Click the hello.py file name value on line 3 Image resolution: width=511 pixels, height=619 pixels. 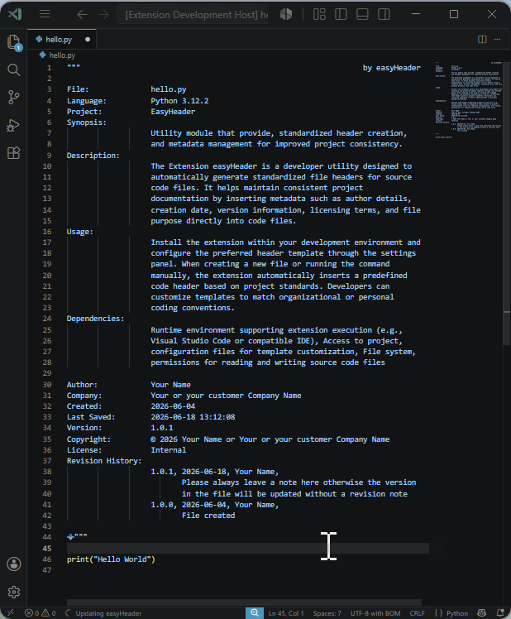[x=169, y=89]
